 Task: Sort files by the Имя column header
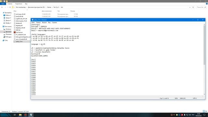[15, 11]
